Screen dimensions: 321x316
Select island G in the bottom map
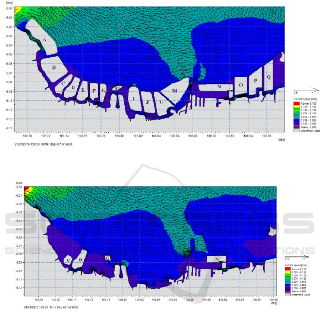click(107, 258)
